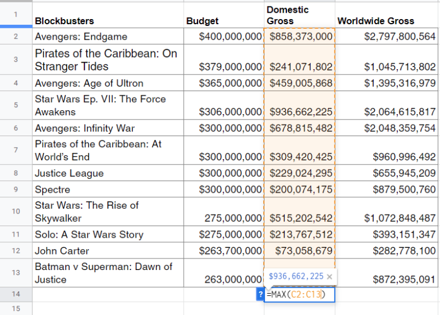Select the $275,000,000 budget cell in row 11

(224, 234)
